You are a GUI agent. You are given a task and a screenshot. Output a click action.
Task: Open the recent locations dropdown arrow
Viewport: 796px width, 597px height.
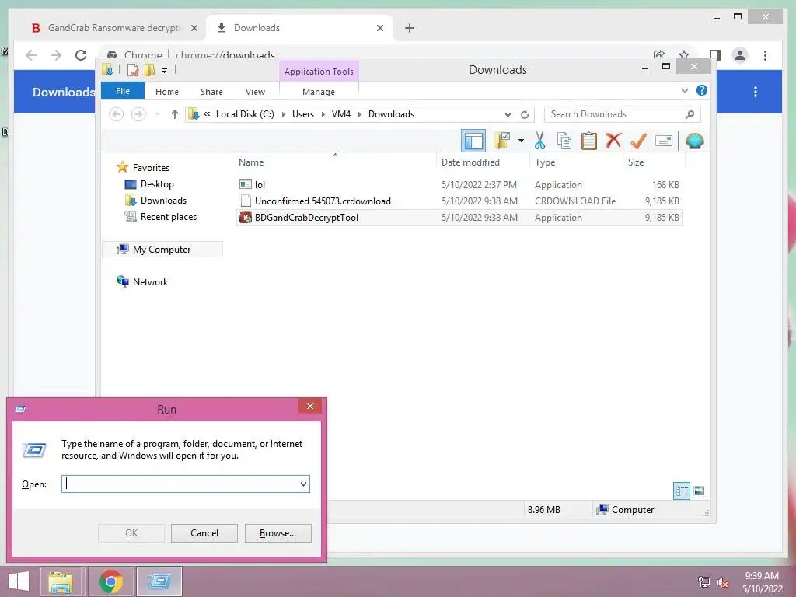[x=158, y=114]
